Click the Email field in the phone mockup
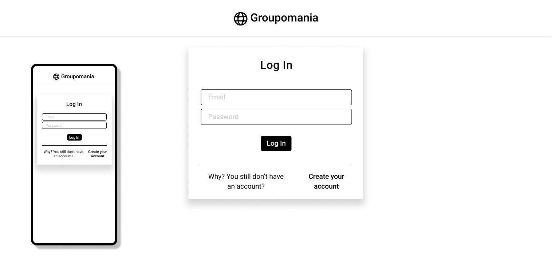 tap(74, 117)
